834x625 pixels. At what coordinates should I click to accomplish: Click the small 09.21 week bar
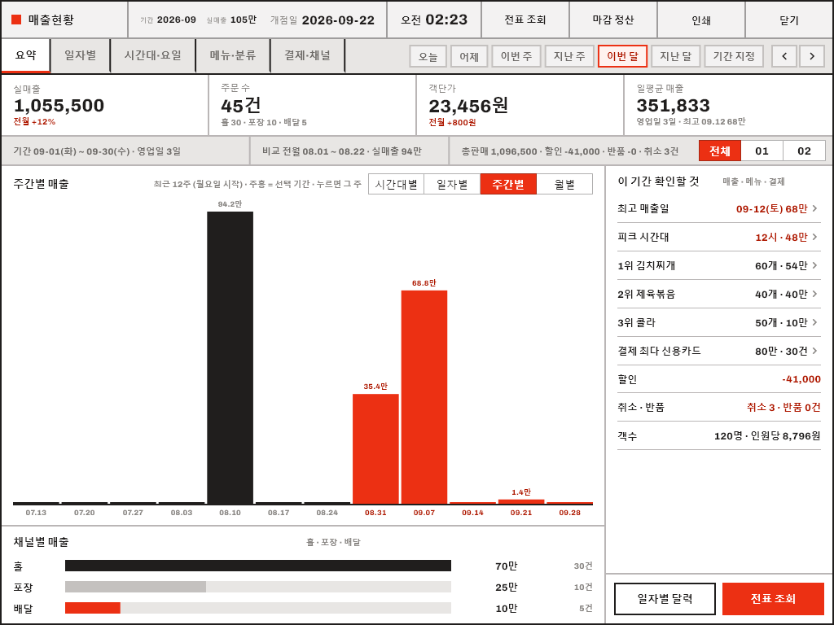521,501
